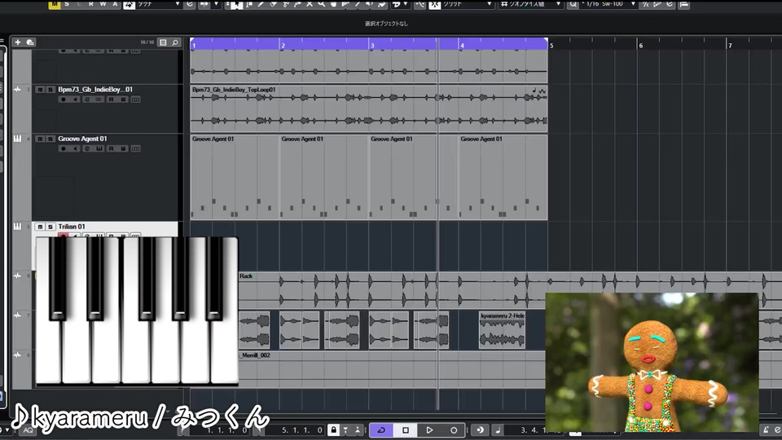Select the Groove Agent 01 track name
Viewport: 782px width, 440px height.
pos(82,139)
